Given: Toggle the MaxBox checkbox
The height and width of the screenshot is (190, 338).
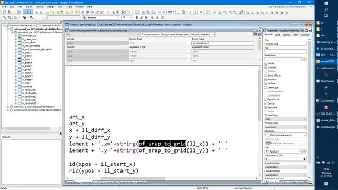Looking at the screenshot, I should (266, 79).
